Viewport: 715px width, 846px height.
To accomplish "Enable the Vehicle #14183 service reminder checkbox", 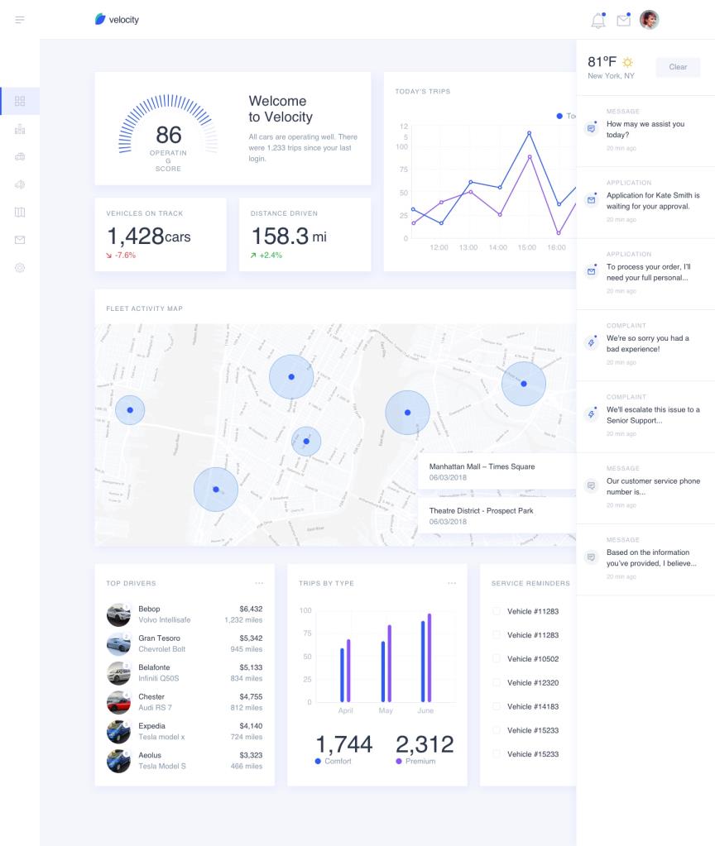I will 497,706.
